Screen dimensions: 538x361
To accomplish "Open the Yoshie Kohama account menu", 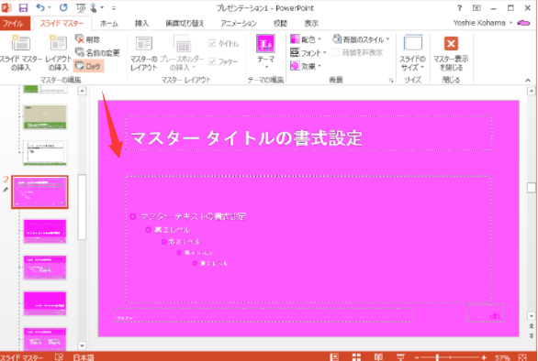I will click(x=483, y=23).
